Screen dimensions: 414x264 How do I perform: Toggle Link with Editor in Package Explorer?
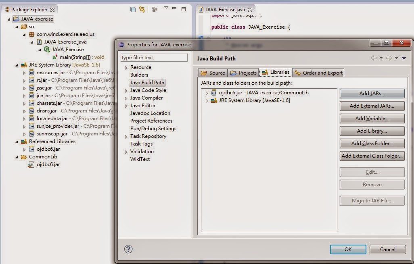pyautogui.click(x=141, y=9)
